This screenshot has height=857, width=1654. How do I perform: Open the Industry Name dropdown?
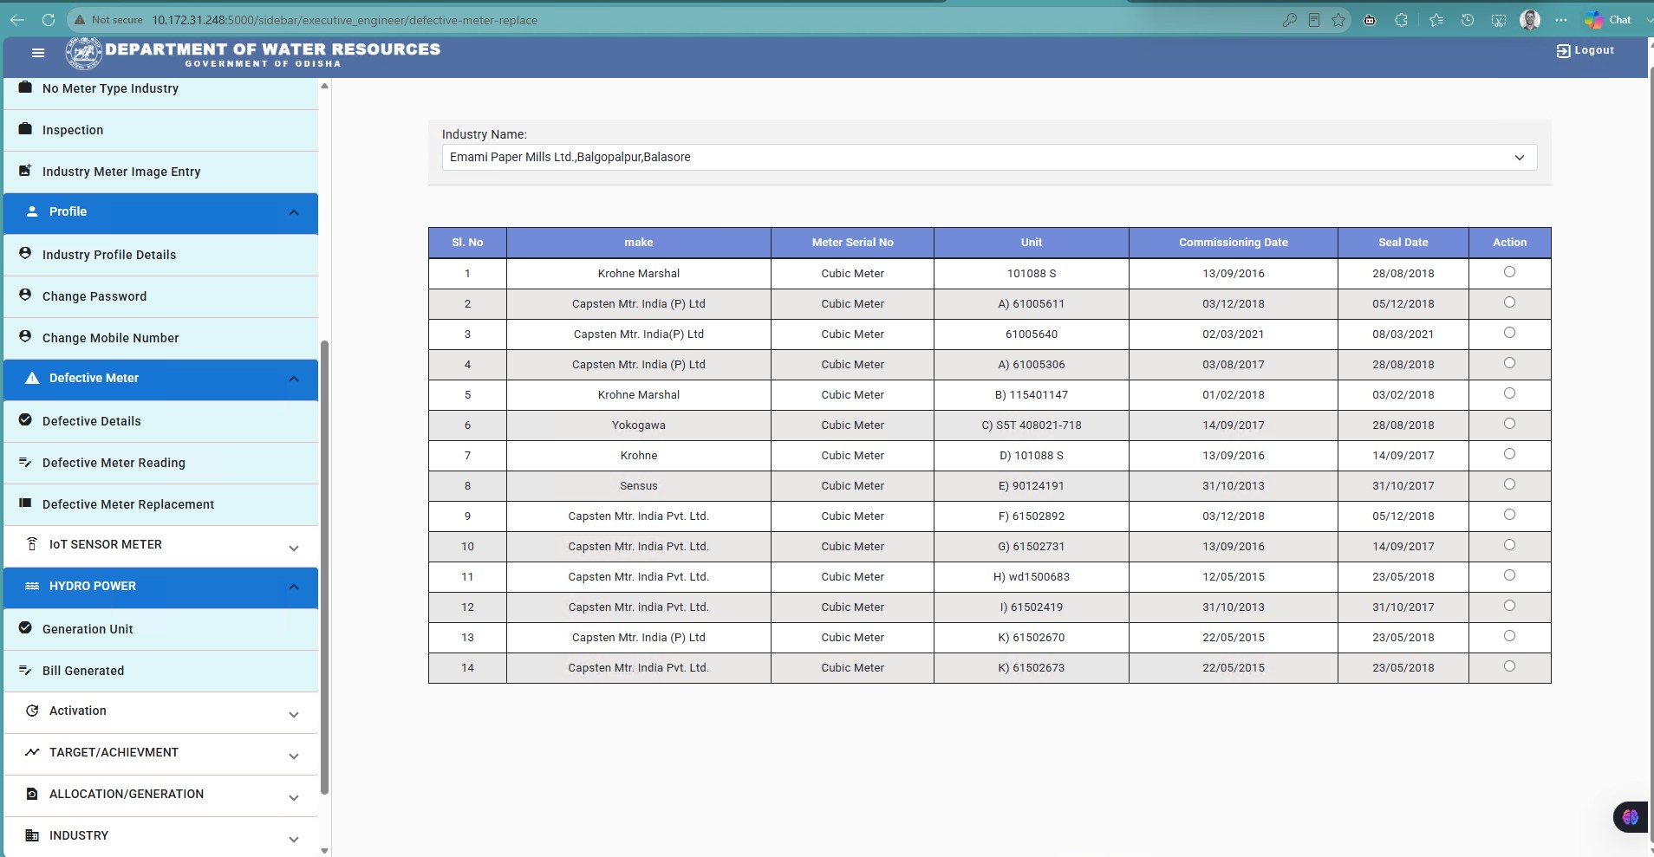(x=989, y=157)
